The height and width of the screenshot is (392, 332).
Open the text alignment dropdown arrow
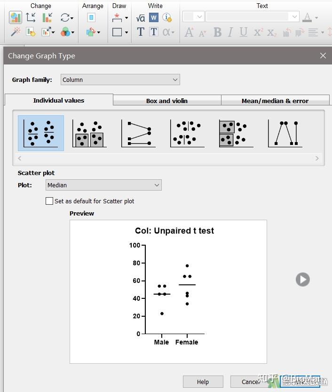coord(323,32)
